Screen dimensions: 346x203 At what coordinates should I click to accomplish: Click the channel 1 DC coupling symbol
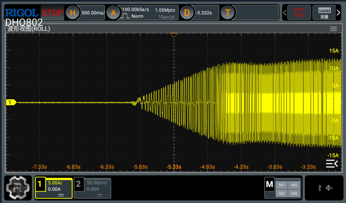pos(61,195)
